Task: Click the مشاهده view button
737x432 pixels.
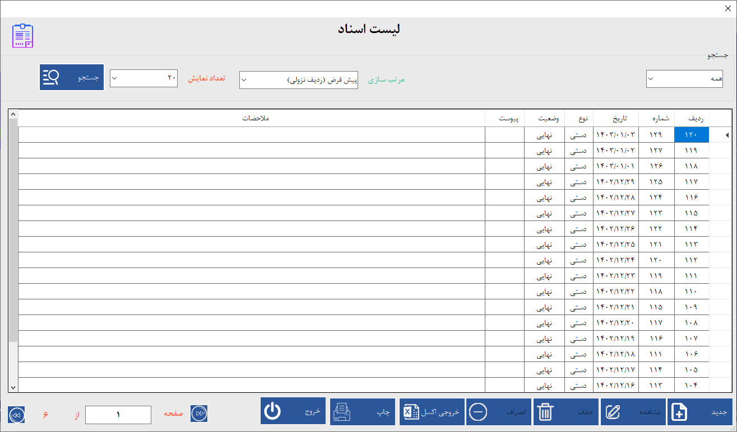Action: [633, 412]
